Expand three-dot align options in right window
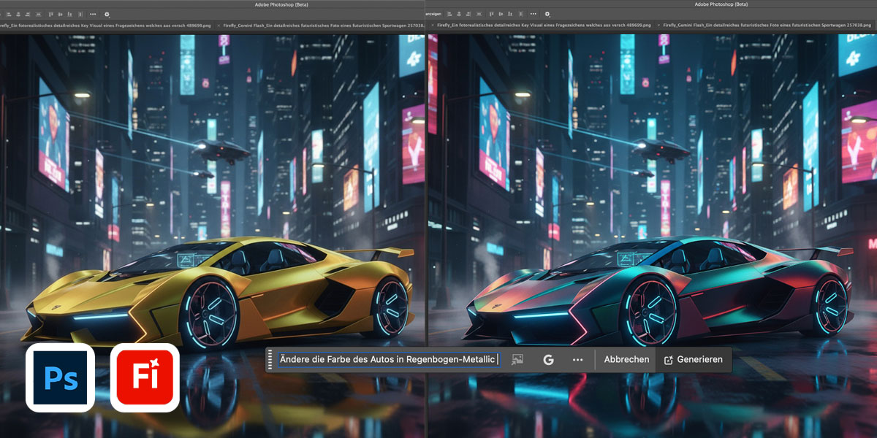This screenshot has height=438, width=877. click(x=533, y=14)
